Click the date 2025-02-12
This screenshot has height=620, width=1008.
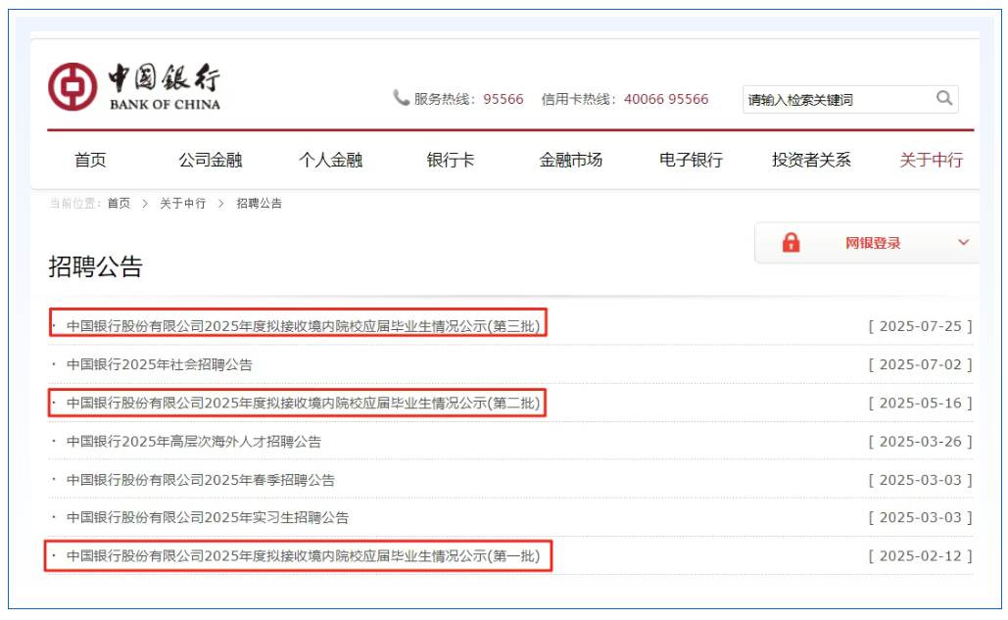[920, 556]
